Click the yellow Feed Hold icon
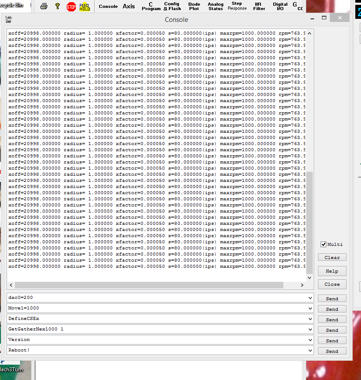The image size is (361, 380). pos(85,6)
